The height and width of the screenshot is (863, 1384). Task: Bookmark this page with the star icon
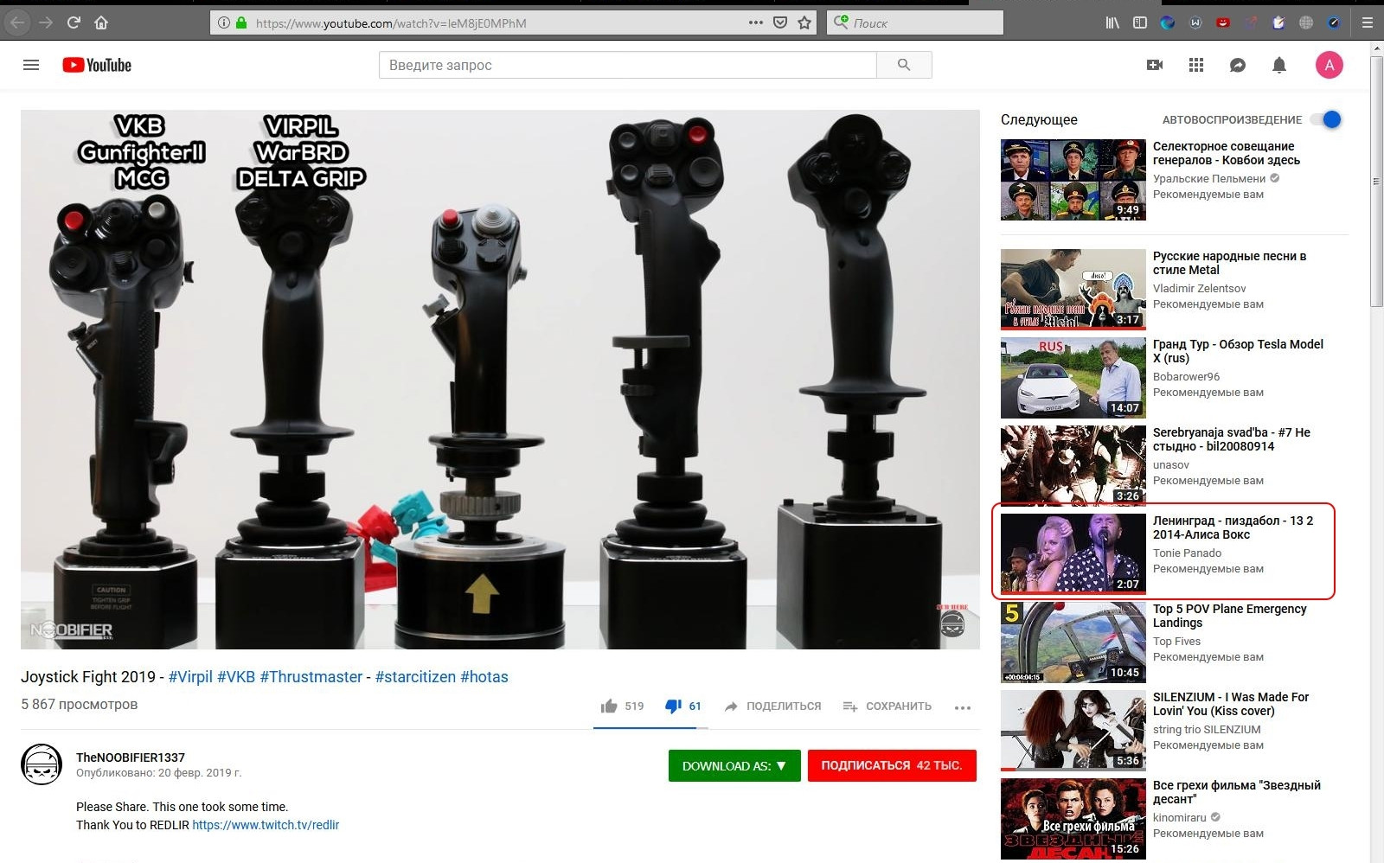[804, 22]
